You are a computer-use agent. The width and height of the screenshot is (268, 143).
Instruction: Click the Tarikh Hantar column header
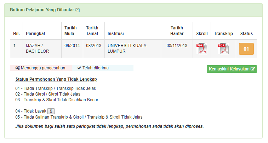(x=177, y=31)
